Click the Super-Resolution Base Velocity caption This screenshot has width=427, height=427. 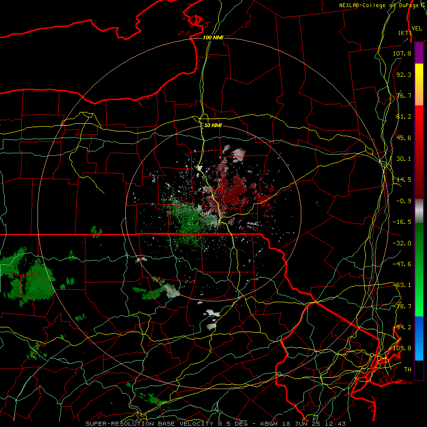pos(216,424)
